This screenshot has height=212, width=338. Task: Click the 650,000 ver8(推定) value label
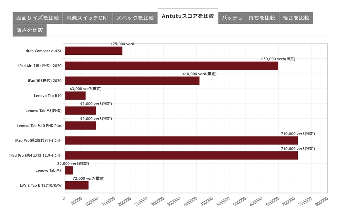(278, 59)
